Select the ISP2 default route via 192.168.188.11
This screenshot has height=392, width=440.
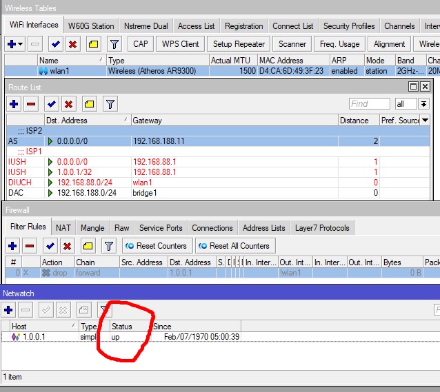click(218, 141)
